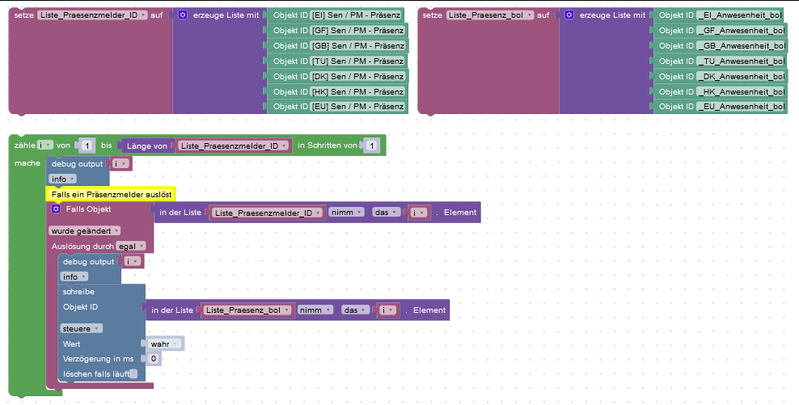This screenshot has width=799, height=405.
Task: Open 'egal' dropdown beside Auslösung durch
Action: (x=130, y=246)
